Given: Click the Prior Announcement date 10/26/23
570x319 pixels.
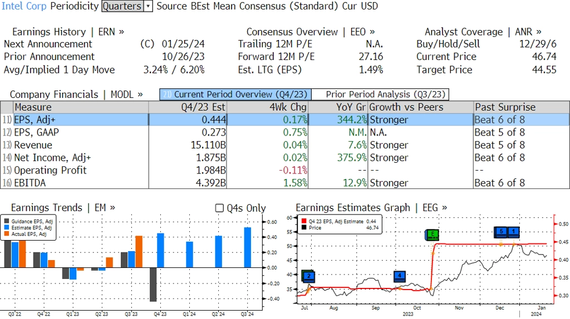Looking at the screenshot, I should (x=183, y=57).
